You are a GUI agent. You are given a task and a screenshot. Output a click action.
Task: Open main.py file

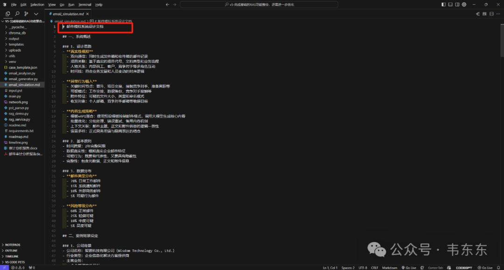[x=22, y=96]
